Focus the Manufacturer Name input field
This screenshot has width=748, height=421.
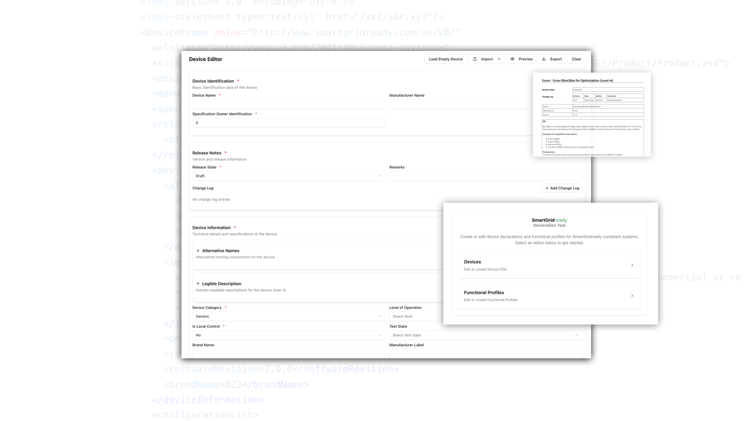click(x=461, y=104)
